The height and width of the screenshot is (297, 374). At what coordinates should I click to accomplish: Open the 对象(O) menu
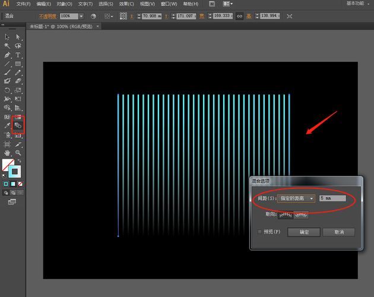64,4
